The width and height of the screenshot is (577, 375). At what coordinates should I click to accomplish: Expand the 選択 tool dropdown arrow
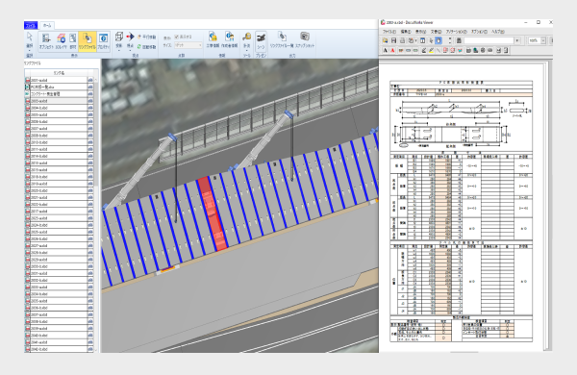(x=30, y=50)
